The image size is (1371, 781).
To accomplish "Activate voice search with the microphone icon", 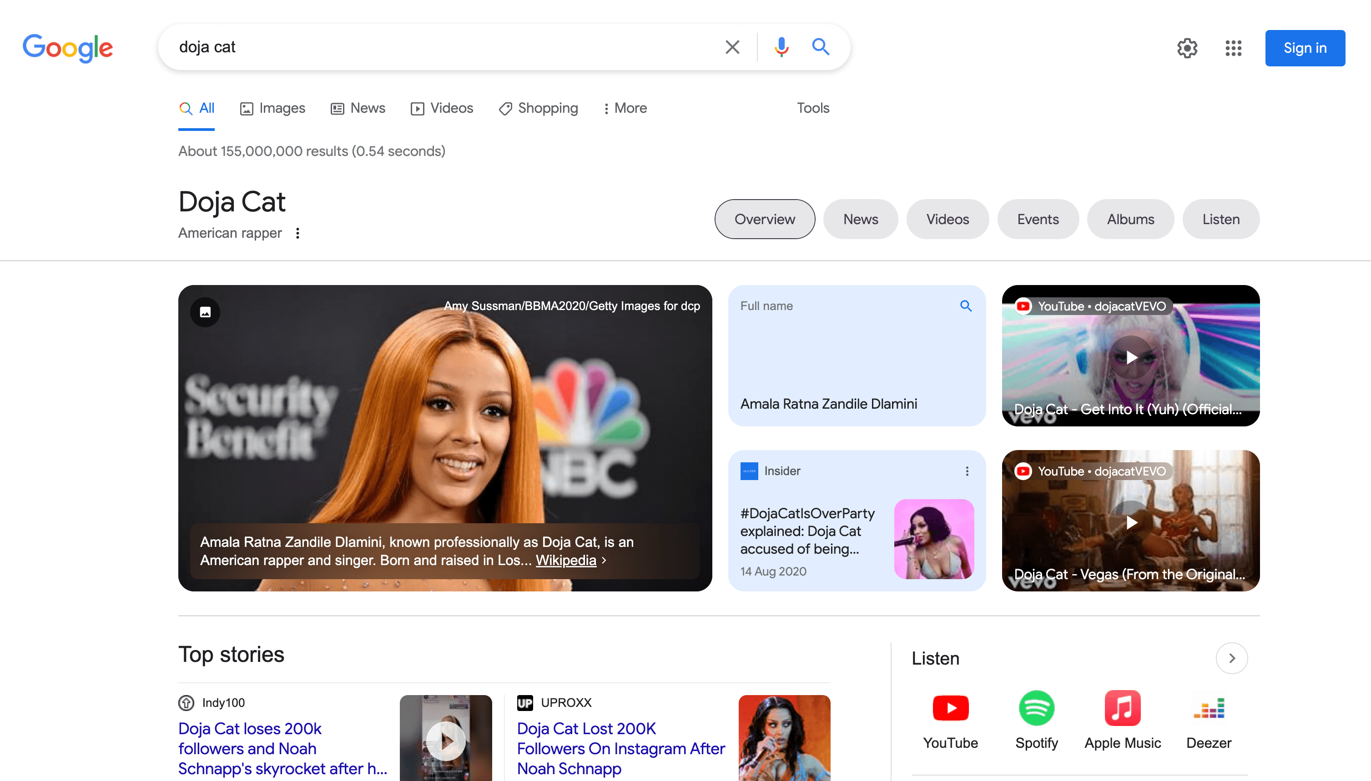I will pos(781,47).
